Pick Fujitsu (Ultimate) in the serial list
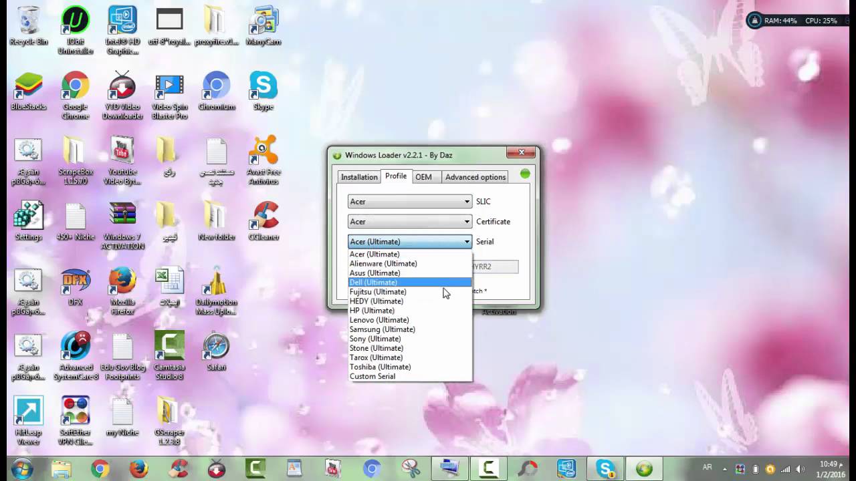The height and width of the screenshot is (481, 856). [x=410, y=292]
